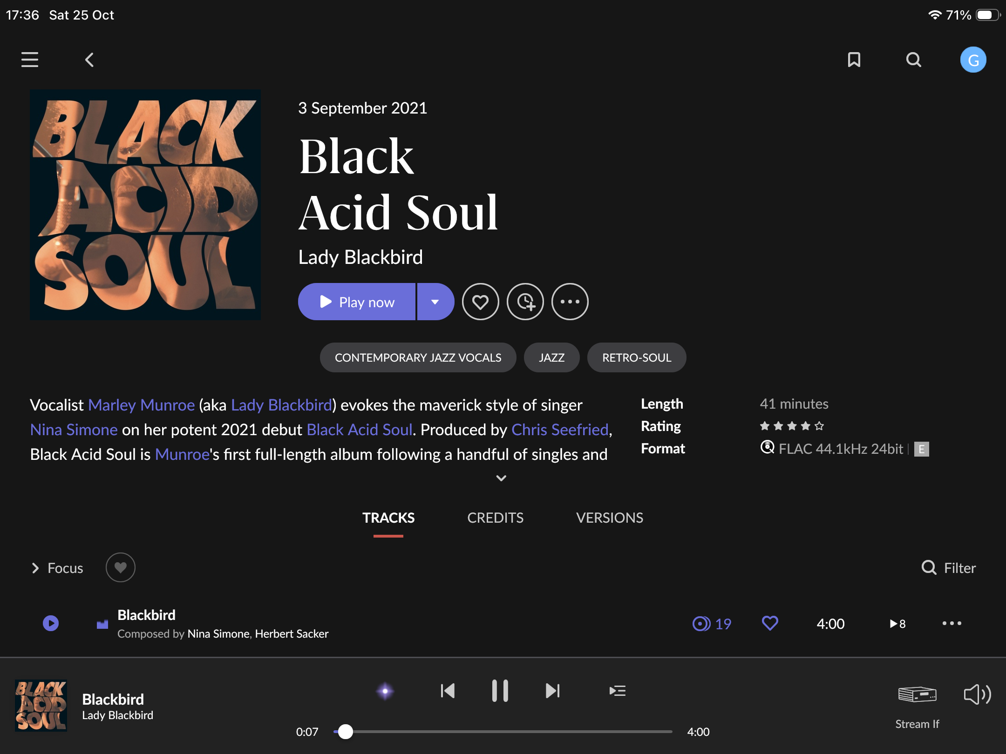Seek using the playback progress slider

coord(503,732)
